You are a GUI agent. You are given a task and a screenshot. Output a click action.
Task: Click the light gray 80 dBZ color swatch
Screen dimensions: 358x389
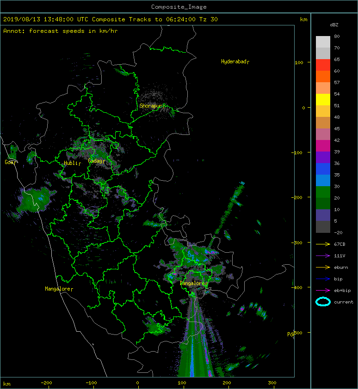pos(323,42)
